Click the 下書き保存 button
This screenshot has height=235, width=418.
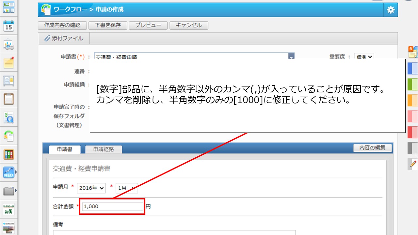tap(108, 25)
